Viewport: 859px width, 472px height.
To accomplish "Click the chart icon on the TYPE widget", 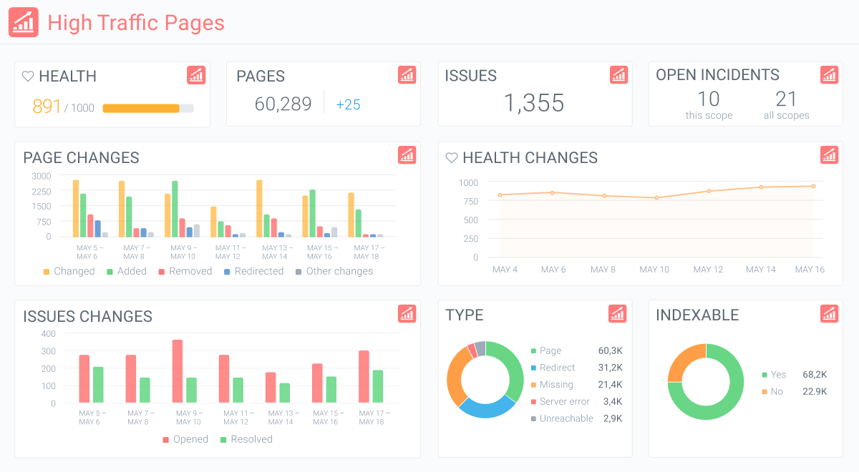I will (x=617, y=313).
